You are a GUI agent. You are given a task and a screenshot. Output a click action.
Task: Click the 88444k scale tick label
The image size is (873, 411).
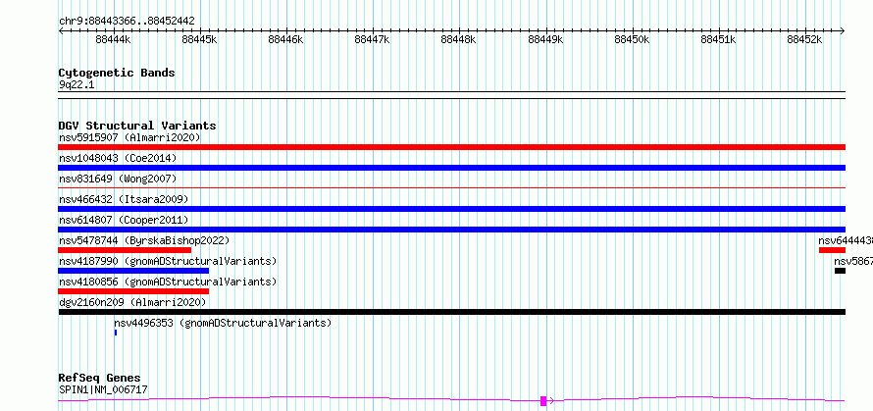tap(113, 39)
